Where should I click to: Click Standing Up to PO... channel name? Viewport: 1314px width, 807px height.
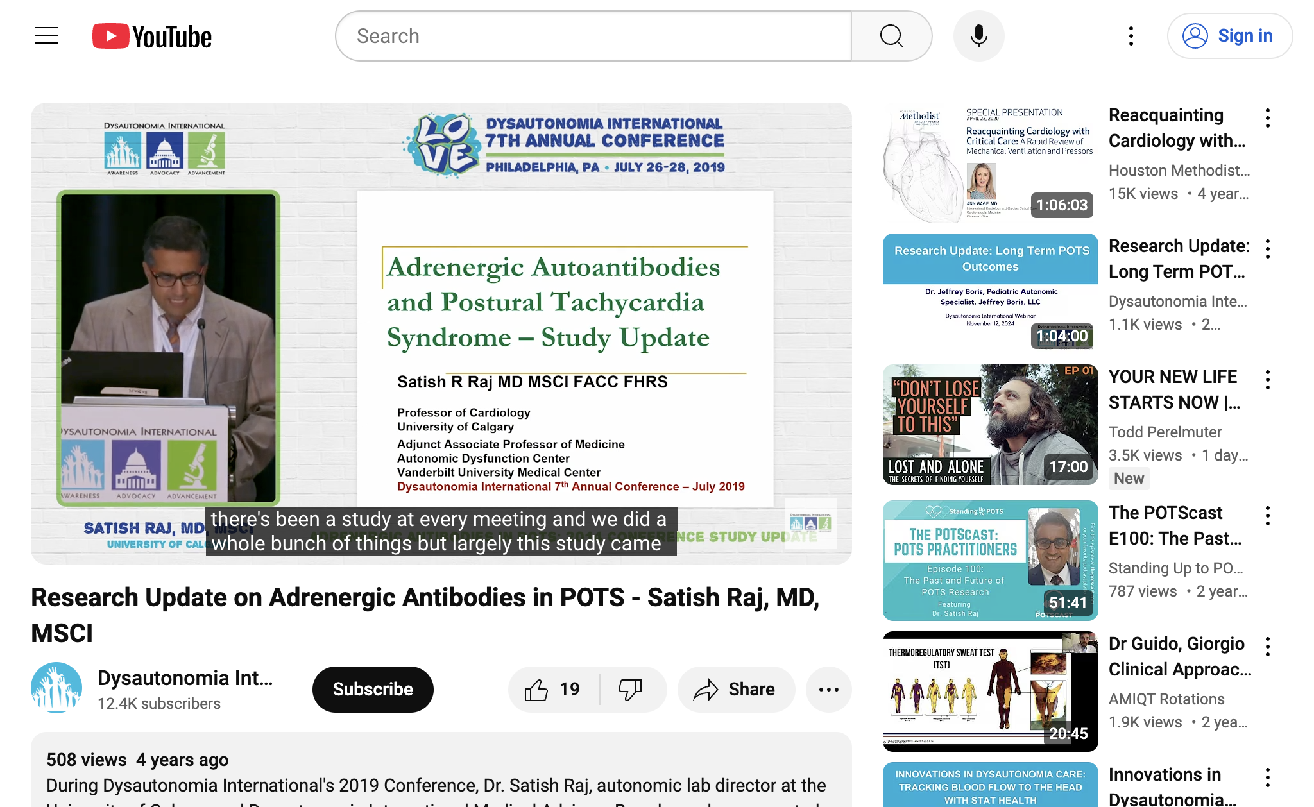[1176, 568]
